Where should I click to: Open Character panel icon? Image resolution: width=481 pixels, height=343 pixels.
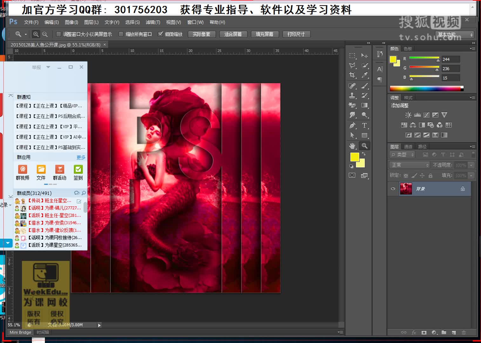380,69
